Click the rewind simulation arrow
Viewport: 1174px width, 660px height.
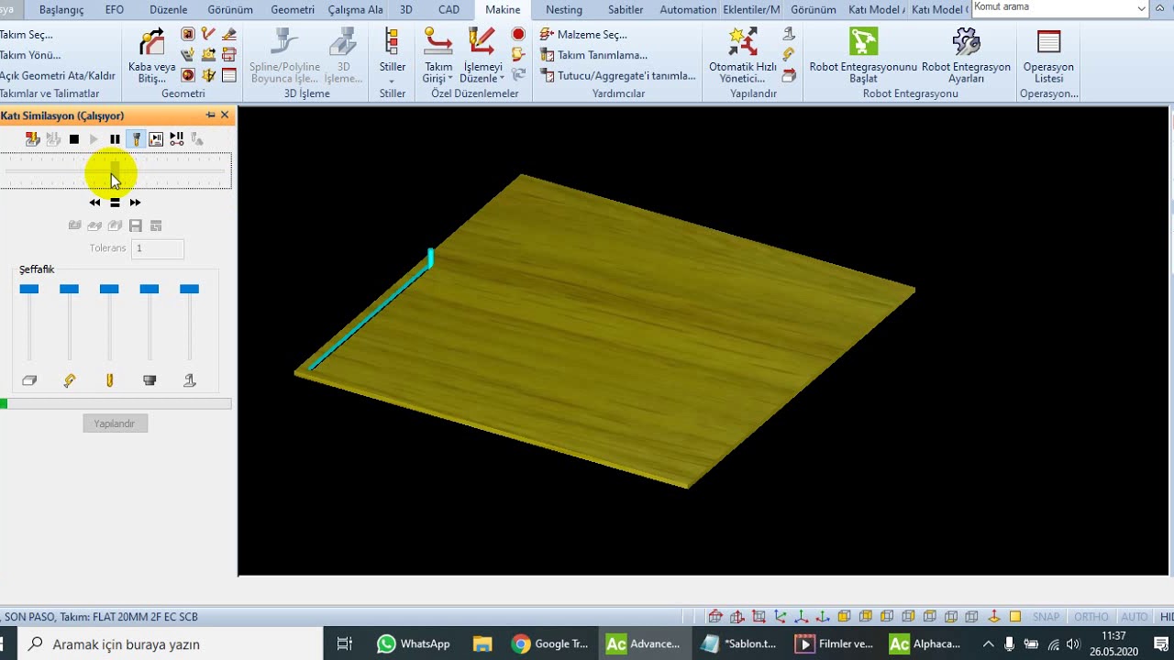coord(94,203)
